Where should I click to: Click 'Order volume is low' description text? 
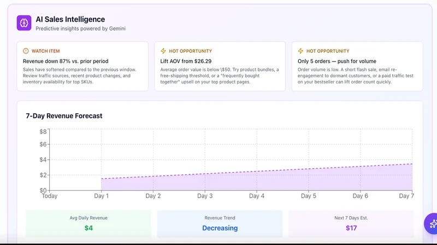(356, 76)
